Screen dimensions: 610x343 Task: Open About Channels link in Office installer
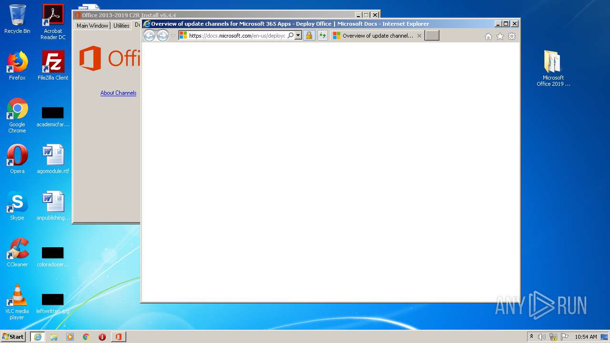pyautogui.click(x=118, y=93)
